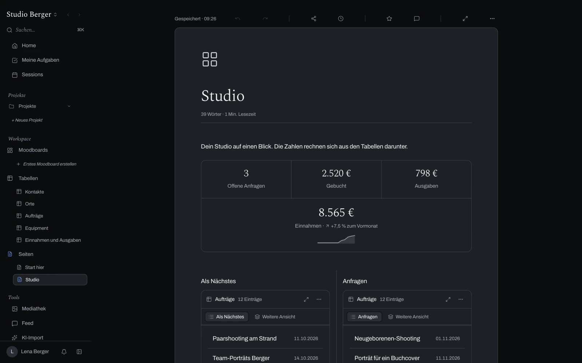Screen dimensions: 582x363
Task: Click the Paarshooting am Strand row
Action: (265, 338)
